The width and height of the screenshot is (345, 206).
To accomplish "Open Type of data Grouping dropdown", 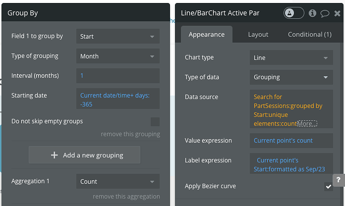I will pos(291,77).
